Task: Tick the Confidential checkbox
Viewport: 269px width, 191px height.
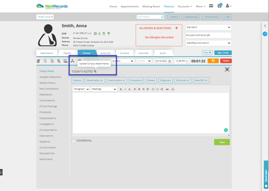Action: pos(73,141)
